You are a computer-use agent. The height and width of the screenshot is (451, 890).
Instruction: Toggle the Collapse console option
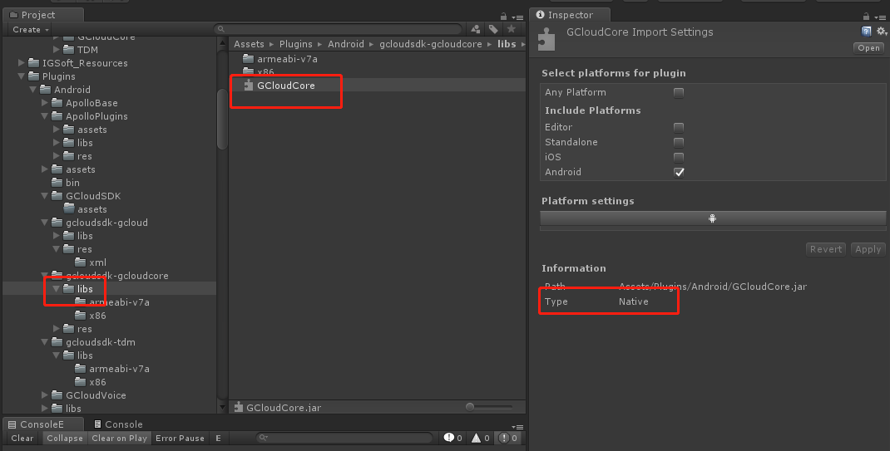[x=65, y=438]
